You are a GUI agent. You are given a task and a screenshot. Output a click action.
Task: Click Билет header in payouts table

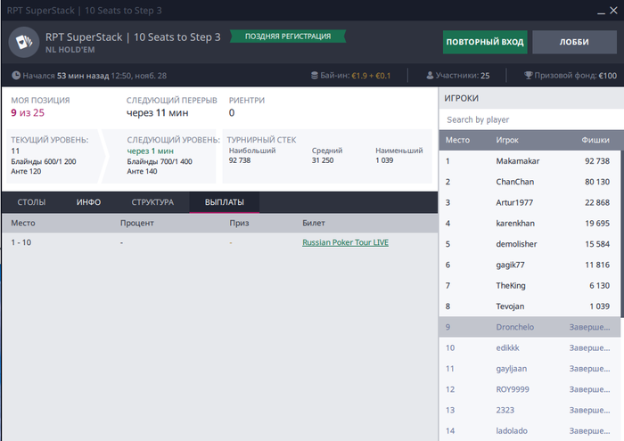point(314,223)
